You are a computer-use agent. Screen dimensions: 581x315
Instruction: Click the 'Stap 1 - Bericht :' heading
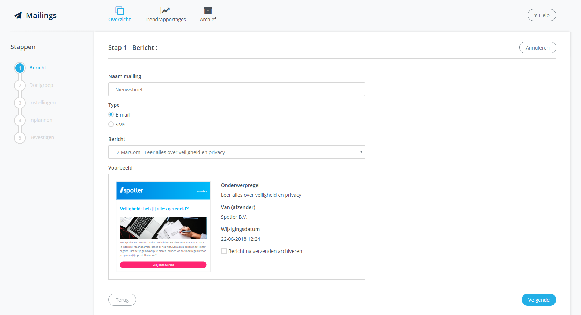(x=133, y=48)
